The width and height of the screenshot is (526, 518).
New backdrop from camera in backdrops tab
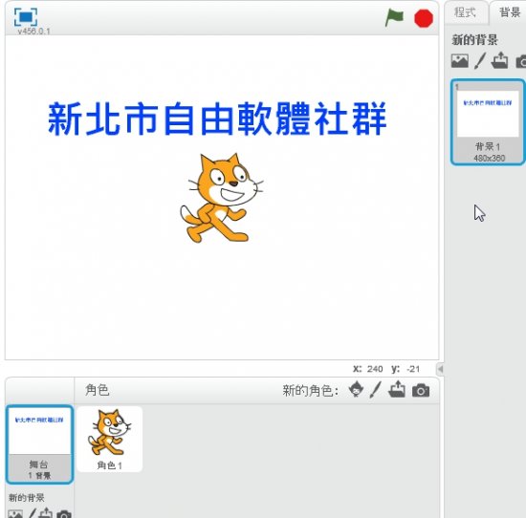point(521,62)
